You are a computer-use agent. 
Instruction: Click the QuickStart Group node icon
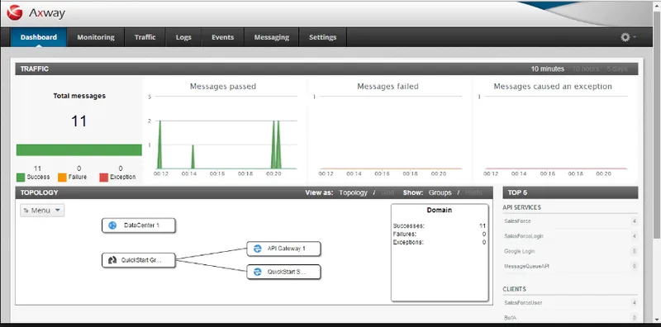point(112,260)
